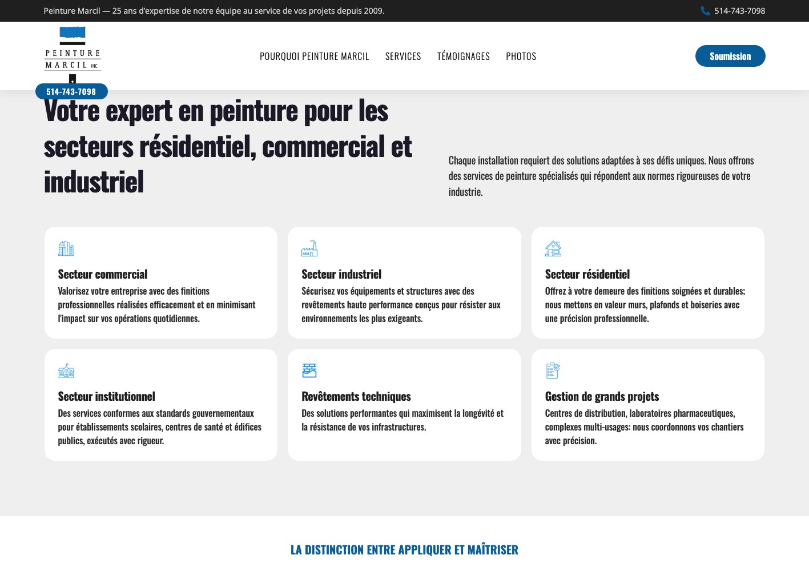Click the main headline Votre expert en peinture
Viewport: 809px width, 571px height.
coord(228,146)
